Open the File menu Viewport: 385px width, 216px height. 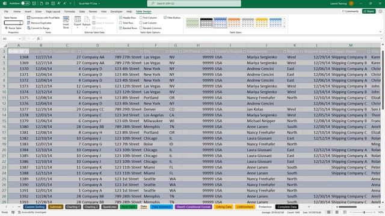(6, 11)
